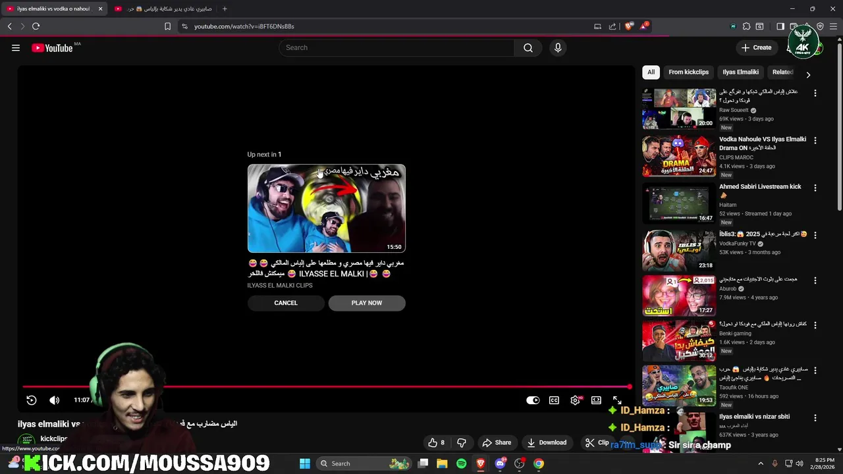Toggle subtitles closed captions

point(554,400)
